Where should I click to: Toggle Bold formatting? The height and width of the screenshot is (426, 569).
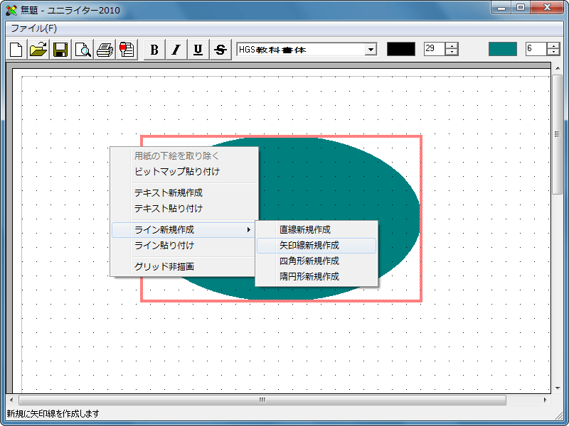coord(154,50)
